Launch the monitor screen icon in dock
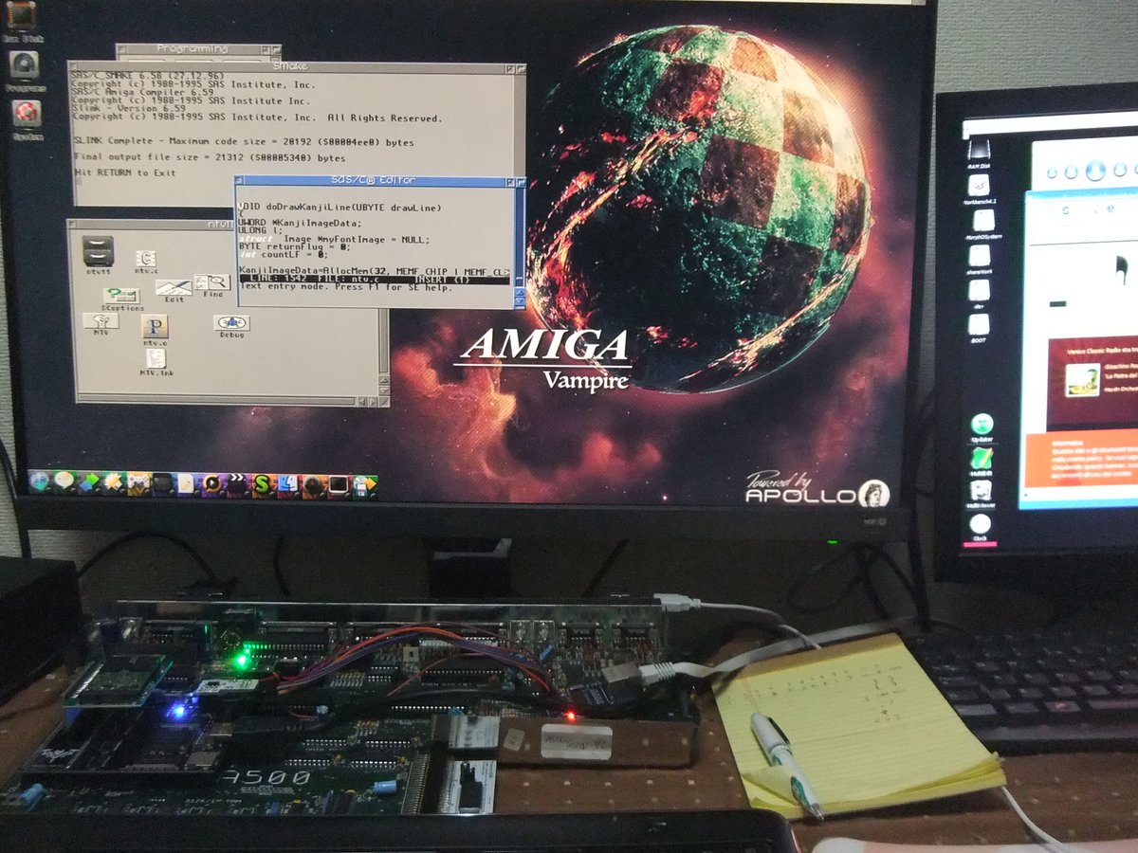The image size is (1138, 853). (x=338, y=483)
